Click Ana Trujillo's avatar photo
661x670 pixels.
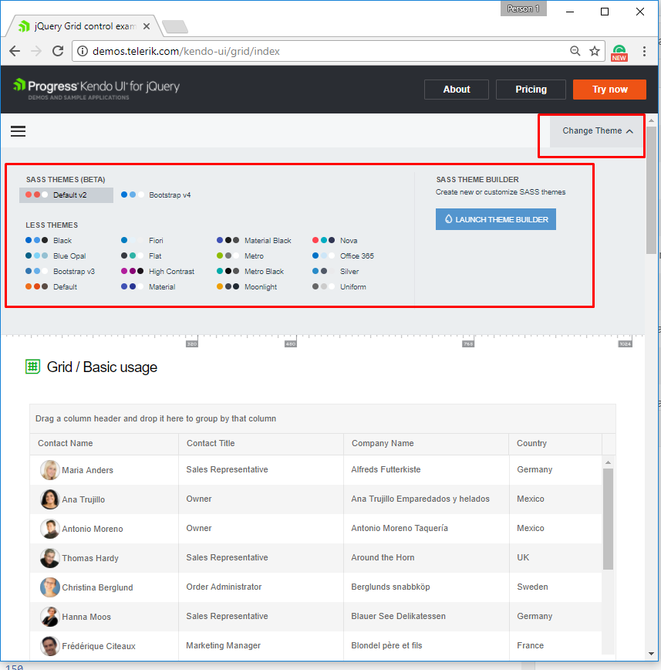pos(50,499)
